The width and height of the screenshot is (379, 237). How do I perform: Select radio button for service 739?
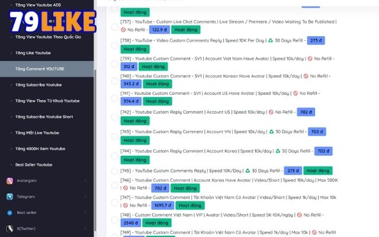click(x=114, y=64)
